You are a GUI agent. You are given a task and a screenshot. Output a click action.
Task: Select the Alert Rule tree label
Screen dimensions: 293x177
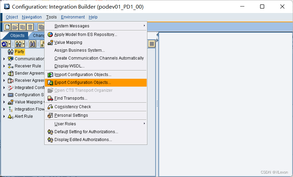click(x=24, y=116)
